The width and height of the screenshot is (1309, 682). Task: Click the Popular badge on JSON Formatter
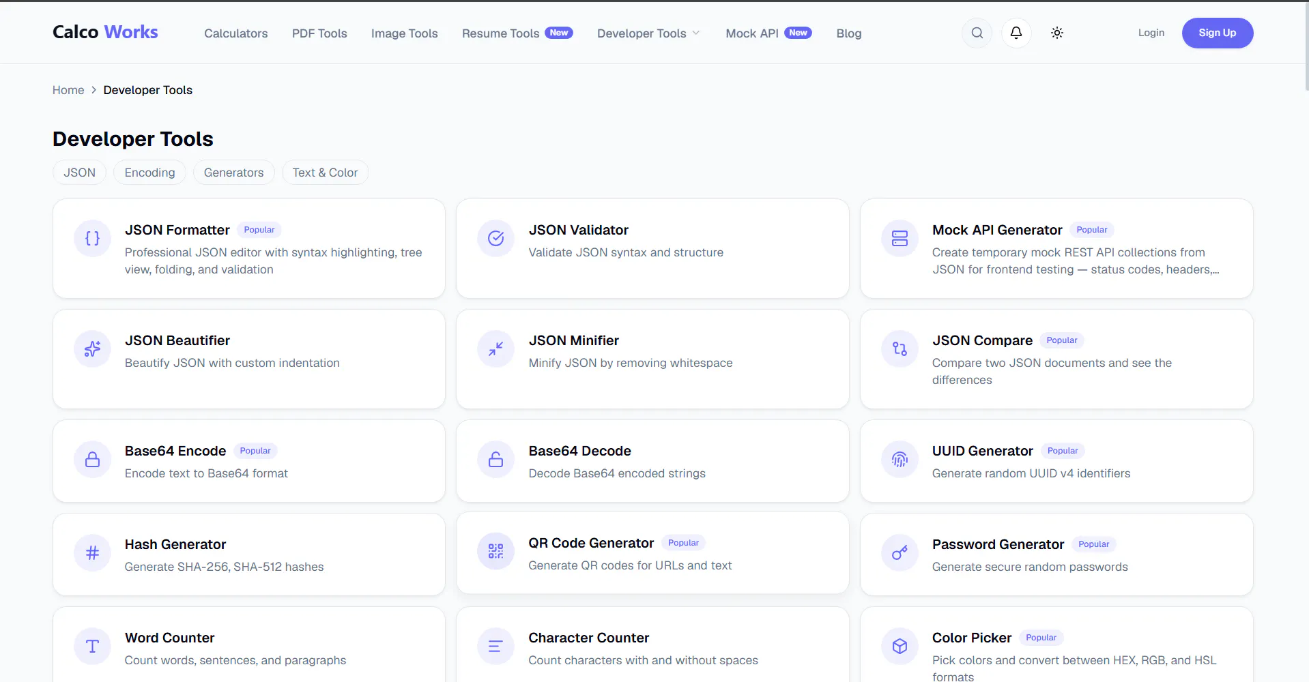pos(259,230)
